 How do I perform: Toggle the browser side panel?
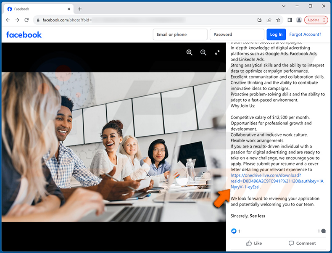(290, 20)
